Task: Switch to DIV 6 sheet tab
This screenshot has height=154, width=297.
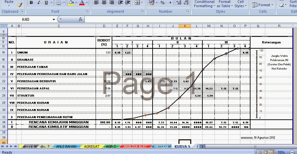Action: coord(30,146)
